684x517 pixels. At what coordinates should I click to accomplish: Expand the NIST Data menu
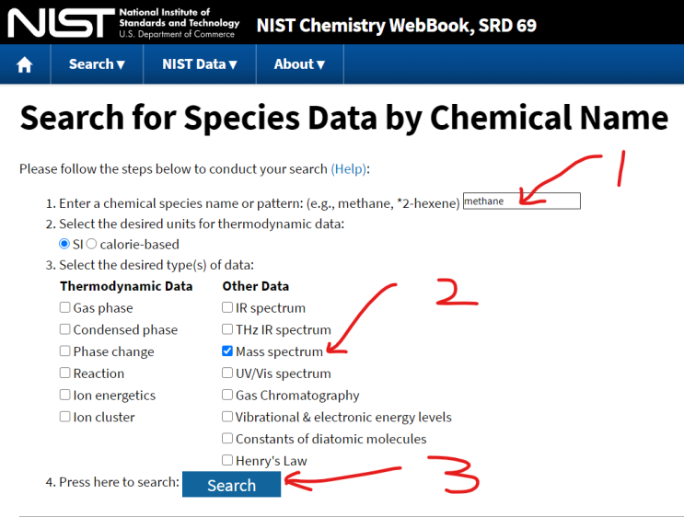click(x=200, y=64)
